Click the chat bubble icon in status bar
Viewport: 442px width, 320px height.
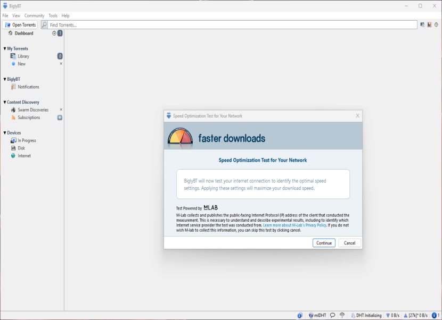[x=333, y=315]
